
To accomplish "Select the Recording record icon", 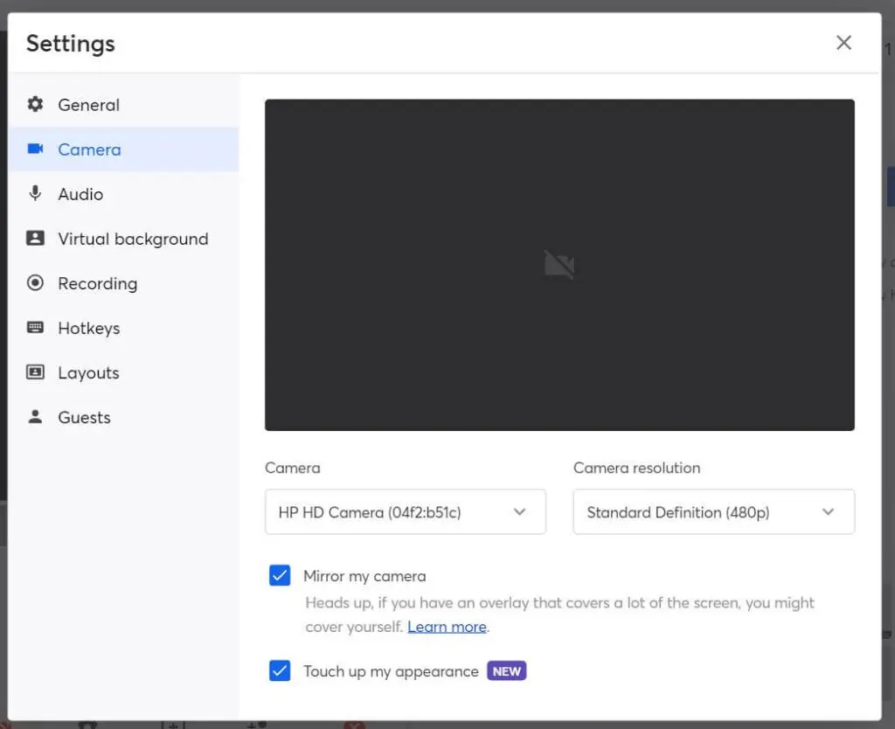I will (35, 282).
